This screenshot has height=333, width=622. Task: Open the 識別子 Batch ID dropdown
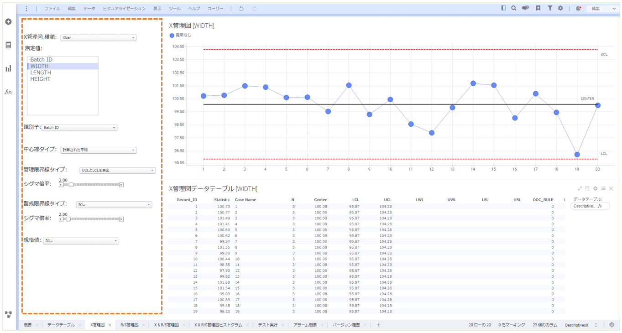pos(79,128)
